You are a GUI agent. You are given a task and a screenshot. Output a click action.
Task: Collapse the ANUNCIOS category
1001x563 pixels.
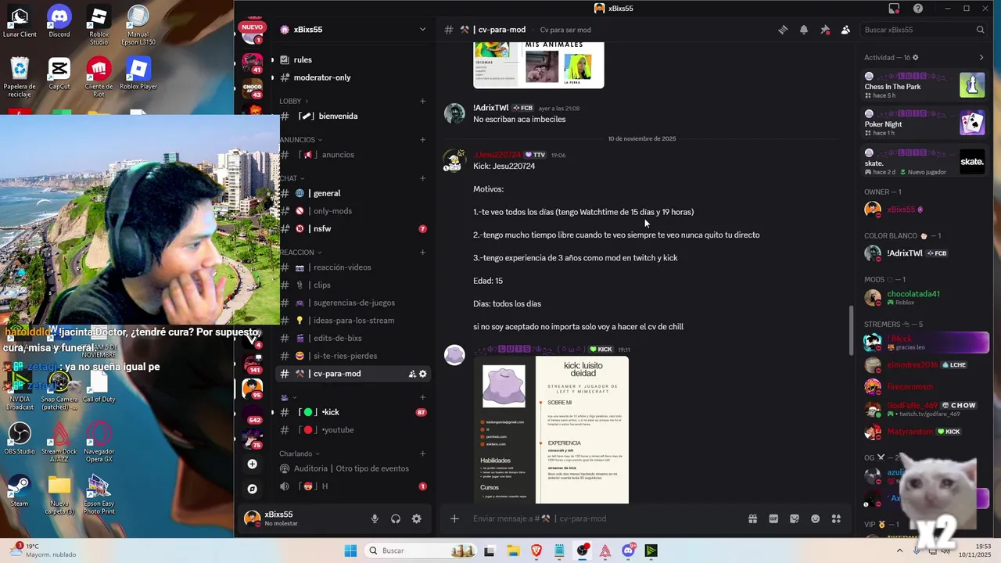coord(301,140)
